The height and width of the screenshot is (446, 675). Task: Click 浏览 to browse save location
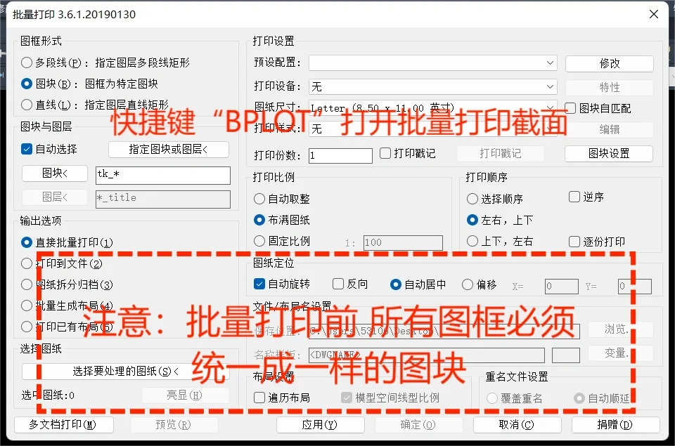point(620,329)
